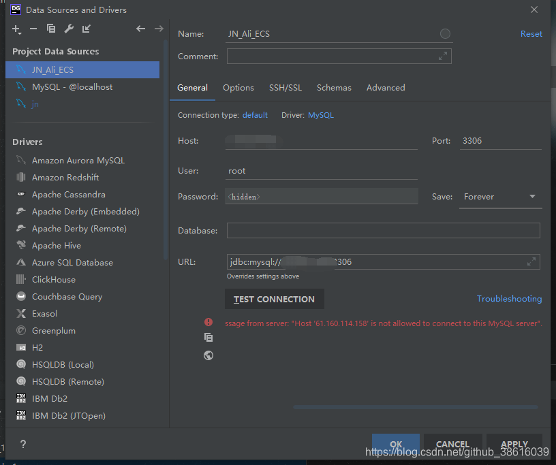
Task: Choose Greenplum driver
Action: (x=82, y=331)
